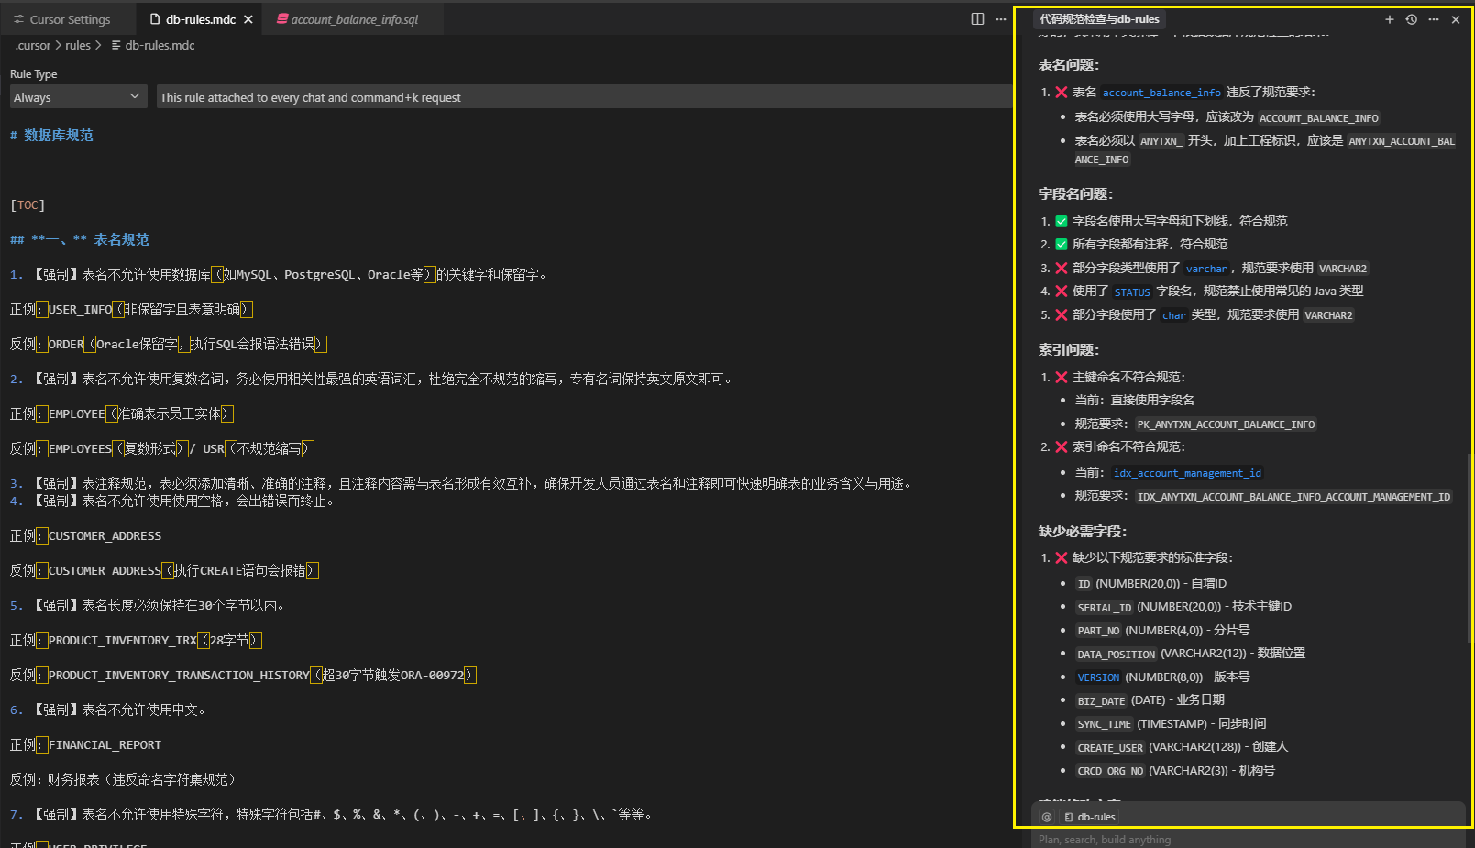
Task: Click SERIAL_ID field code text
Action: pyautogui.click(x=1104, y=608)
